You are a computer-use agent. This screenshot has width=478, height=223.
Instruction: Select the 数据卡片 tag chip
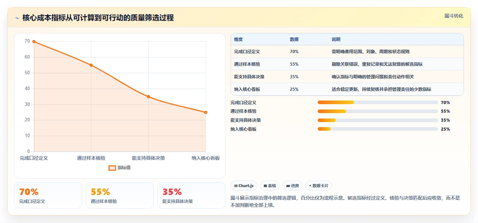click(318, 186)
